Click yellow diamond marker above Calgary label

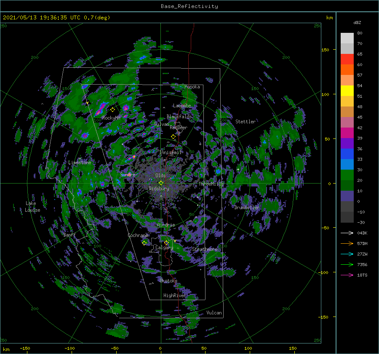click(x=166, y=242)
